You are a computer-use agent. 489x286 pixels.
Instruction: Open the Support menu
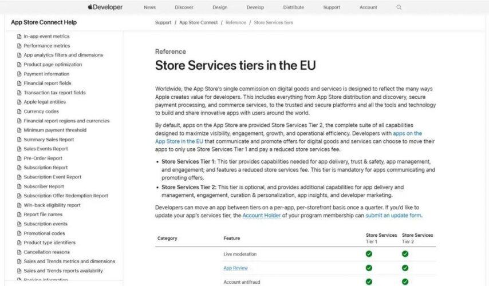[x=332, y=7]
